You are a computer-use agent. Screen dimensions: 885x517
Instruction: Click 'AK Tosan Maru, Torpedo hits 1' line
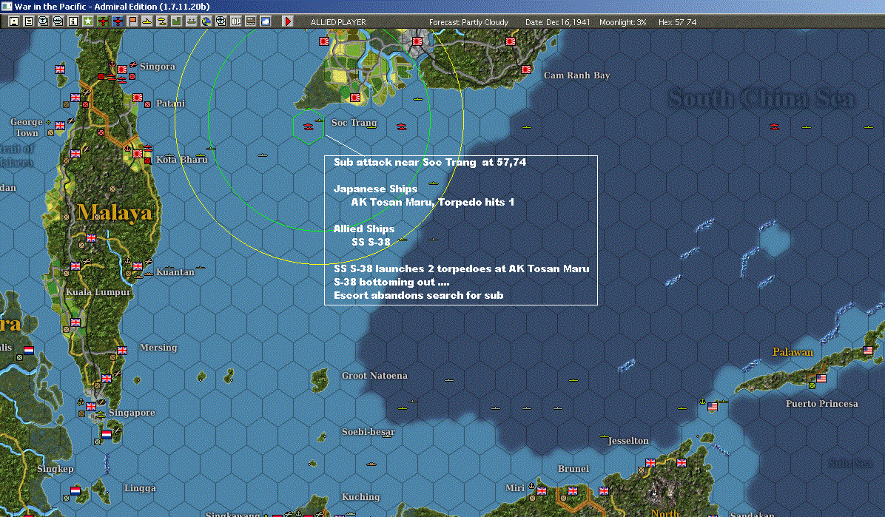432,202
